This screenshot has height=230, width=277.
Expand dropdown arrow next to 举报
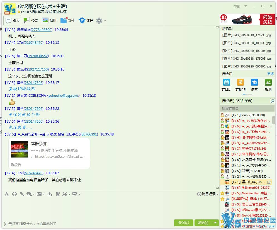pyautogui.click(x=246, y=6)
